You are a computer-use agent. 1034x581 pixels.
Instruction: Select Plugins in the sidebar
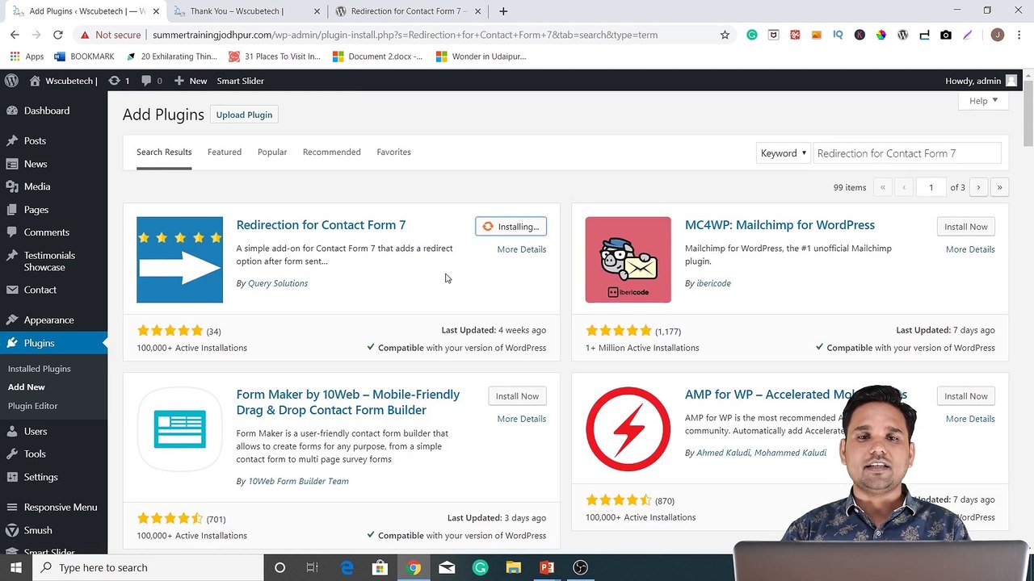pyautogui.click(x=53, y=343)
